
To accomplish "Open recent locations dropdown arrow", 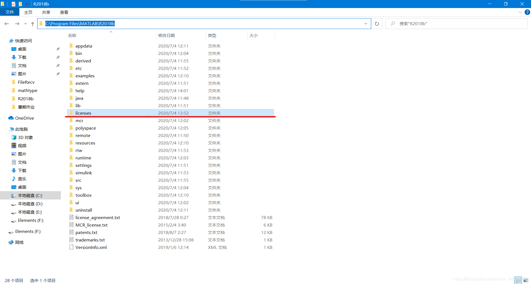I will pos(25,24).
